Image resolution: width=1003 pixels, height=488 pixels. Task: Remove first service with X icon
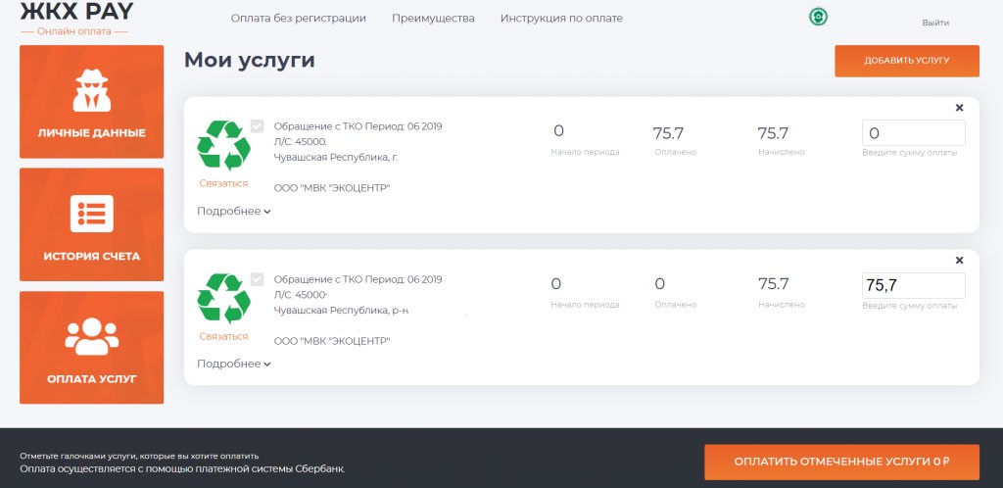pyautogui.click(x=959, y=108)
